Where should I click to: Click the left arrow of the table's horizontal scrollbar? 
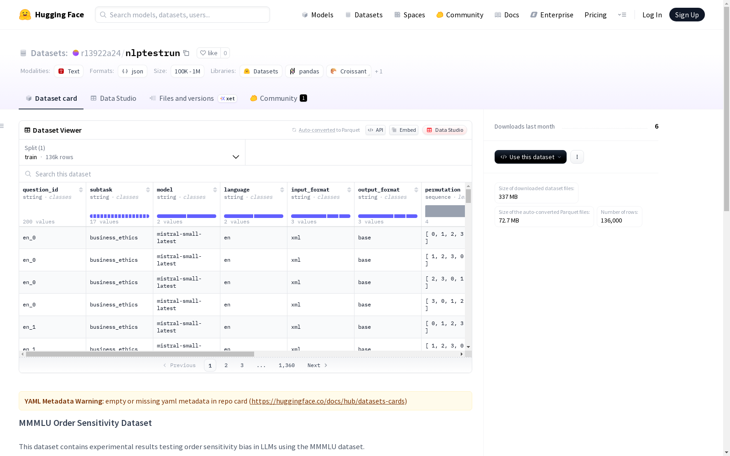click(22, 354)
